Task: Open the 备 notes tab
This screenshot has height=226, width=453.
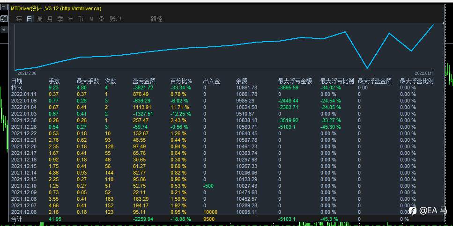Action: 101,19
